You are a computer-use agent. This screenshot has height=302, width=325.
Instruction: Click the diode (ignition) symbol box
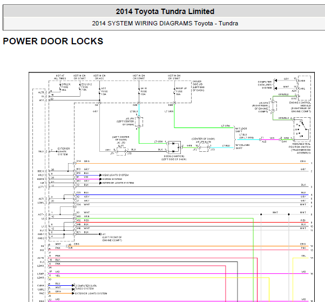pos(174,147)
